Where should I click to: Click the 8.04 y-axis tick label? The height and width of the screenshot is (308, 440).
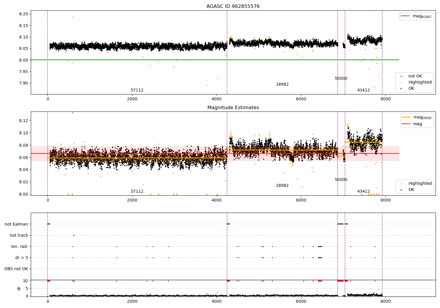click(x=23, y=170)
